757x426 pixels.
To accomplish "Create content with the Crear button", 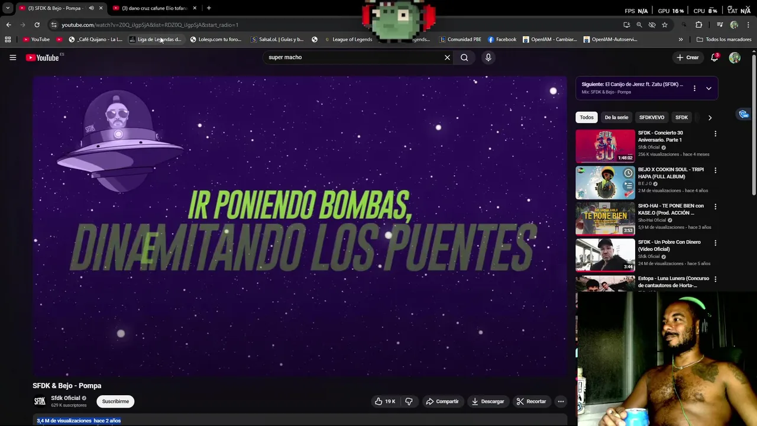I will [x=688, y=57].
